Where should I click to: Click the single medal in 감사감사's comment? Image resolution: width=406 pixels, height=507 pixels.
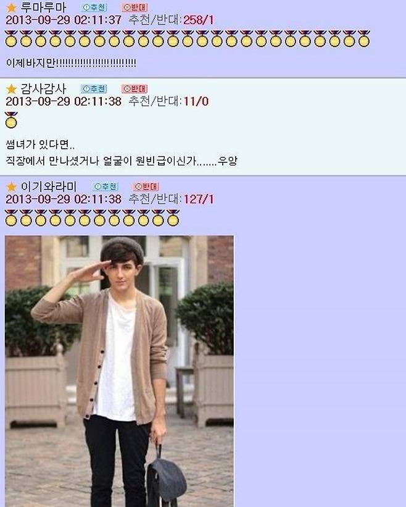(x=11, y=120)
